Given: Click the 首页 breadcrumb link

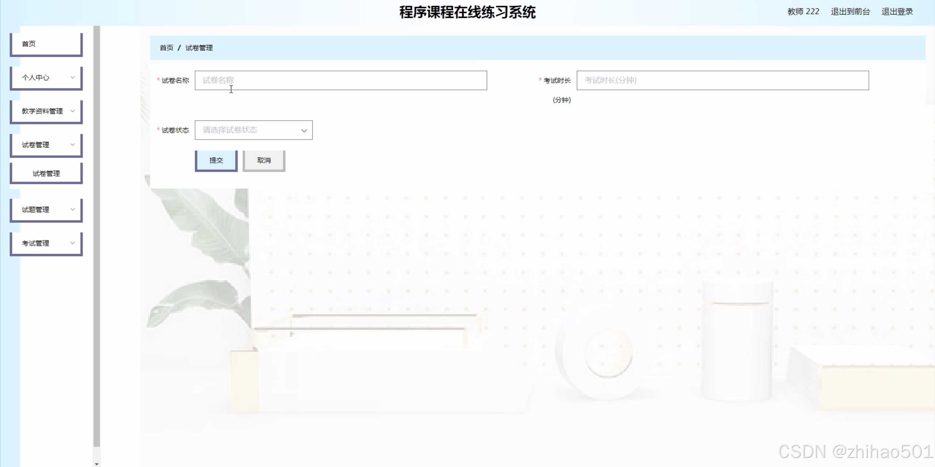Looking at the screenshot, I should [x=166, y=48].
